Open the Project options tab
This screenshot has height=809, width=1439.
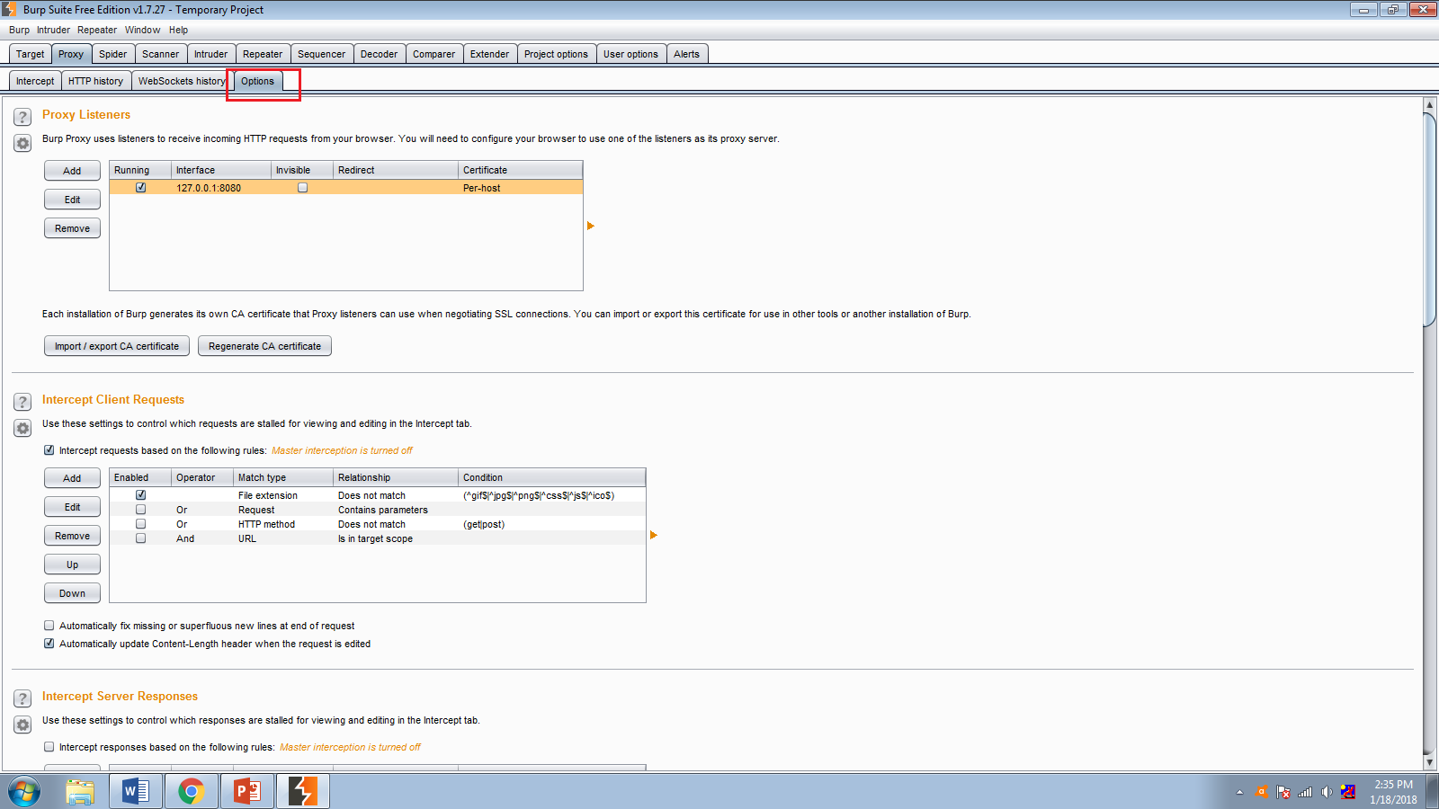[x=556, y=54]
